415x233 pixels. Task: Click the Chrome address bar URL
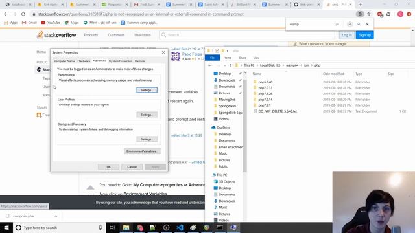[x=141, y=14]
